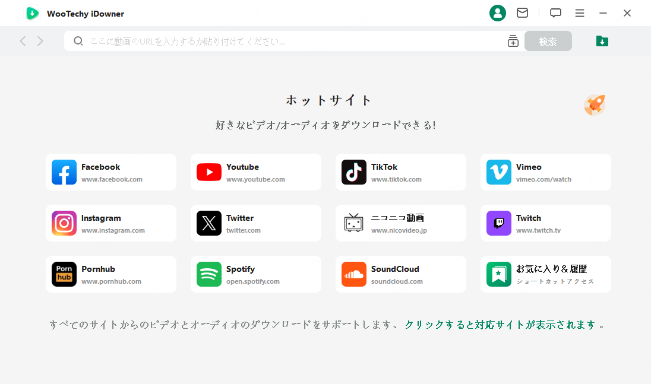The width and height of the screenshot is (651, 384).
Task: Click the www.nicovideo.jp text
Action: point(399,230)
